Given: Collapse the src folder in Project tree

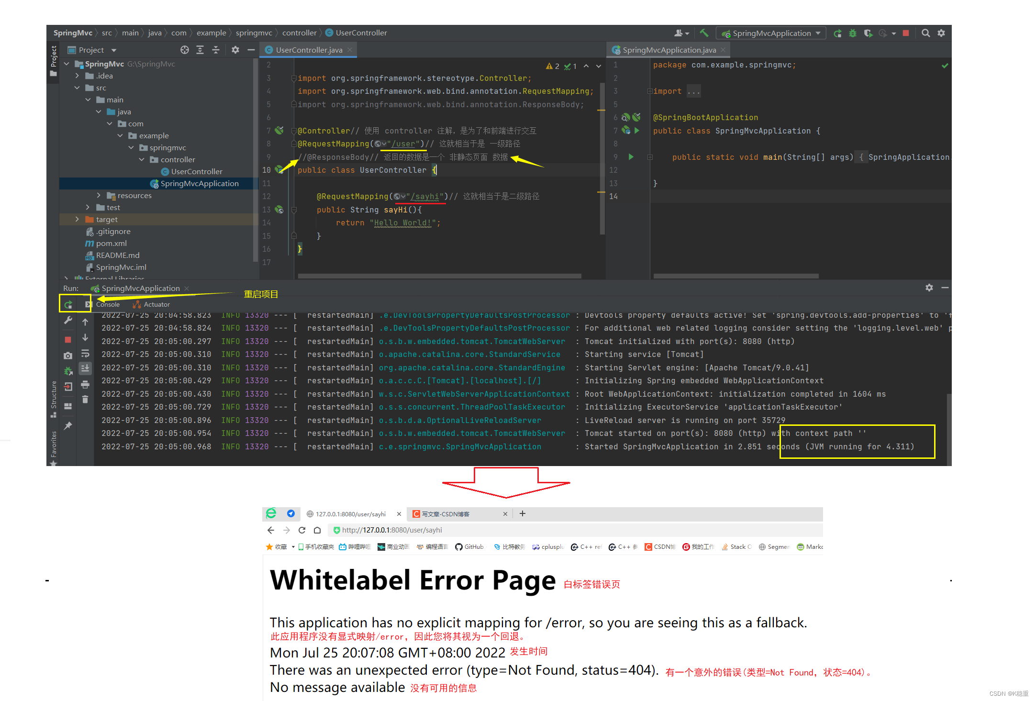Looking at the screenshot, I should point(77,88).
